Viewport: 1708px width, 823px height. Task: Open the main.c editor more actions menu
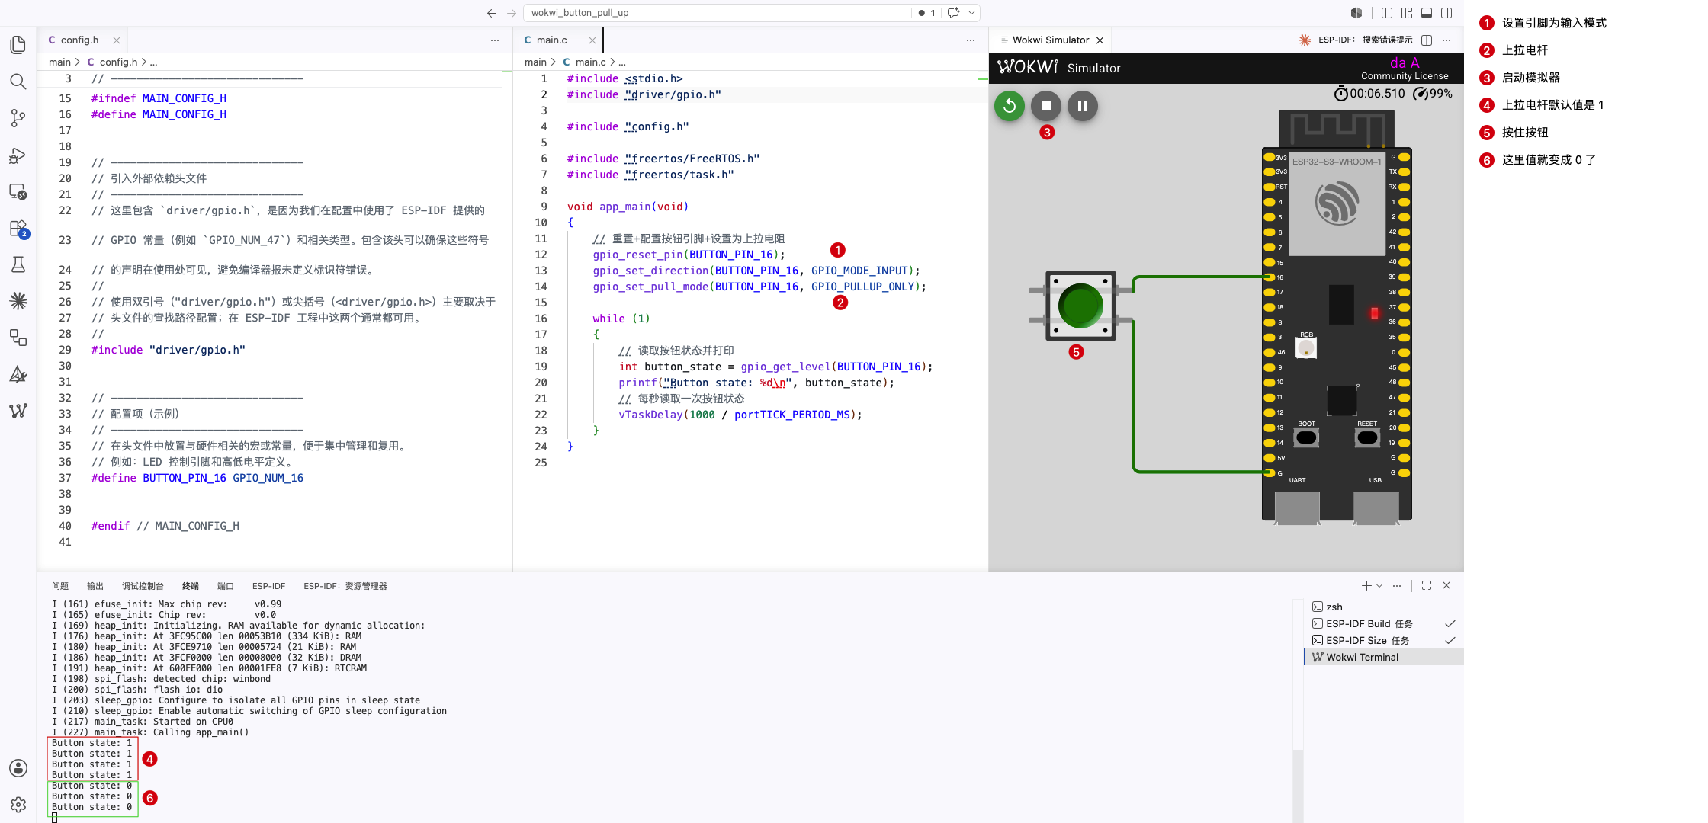[x=970, y=40]
